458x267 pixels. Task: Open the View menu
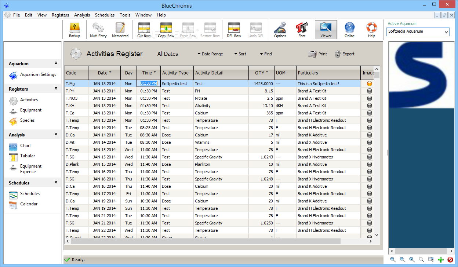pos(42,15)
